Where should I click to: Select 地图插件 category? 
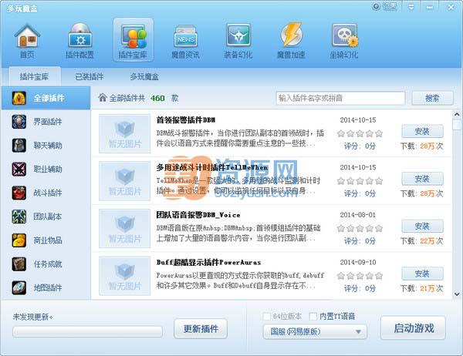46,287
